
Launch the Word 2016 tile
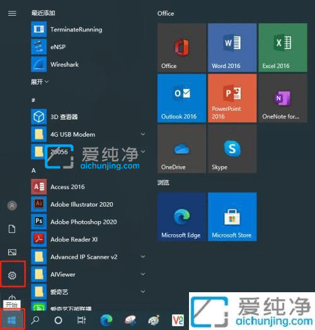(232, 48)
